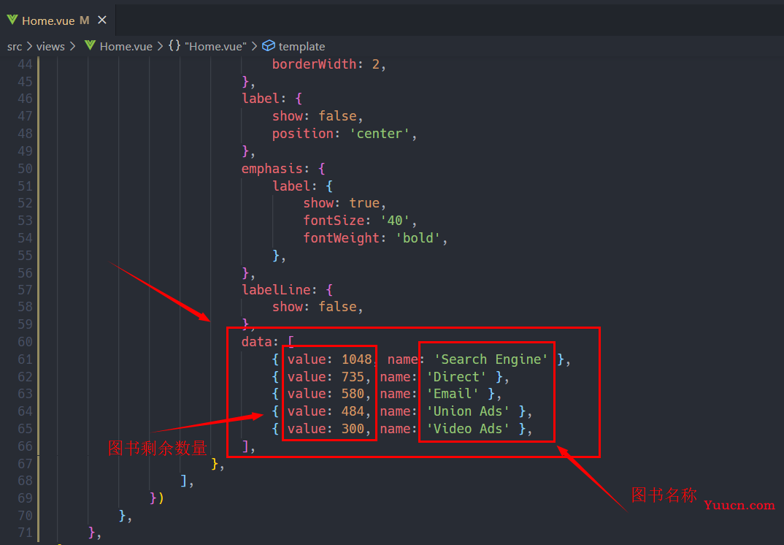Click line number 46 in gutter
Image resolution: width=784 pixels, height=545 pixels.
[x=25, y=99]
